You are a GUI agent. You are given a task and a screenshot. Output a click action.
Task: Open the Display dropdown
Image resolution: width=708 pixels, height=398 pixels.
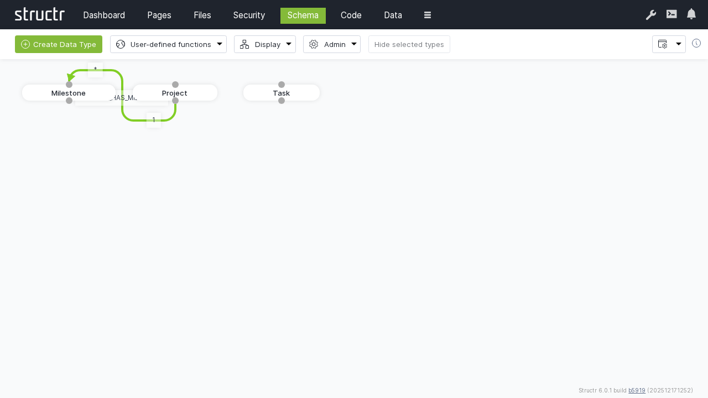click(x=265, y=44)
